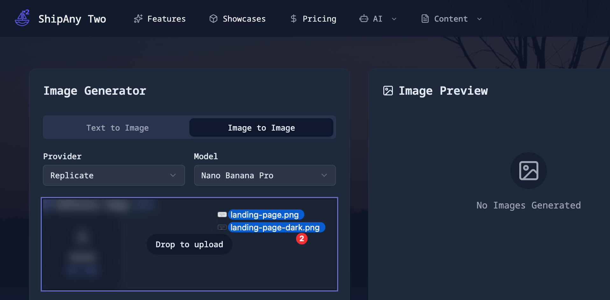Open the Features navigation link
The image size is (610, 300).
(166, 19)
